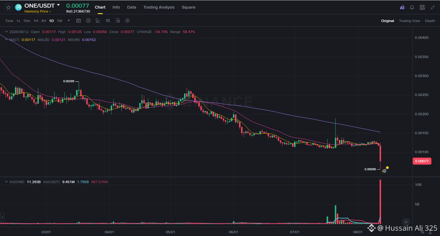440x236 pixels.
Task: Click the Open value 0.00117
Action: click(x=49, y=32)
